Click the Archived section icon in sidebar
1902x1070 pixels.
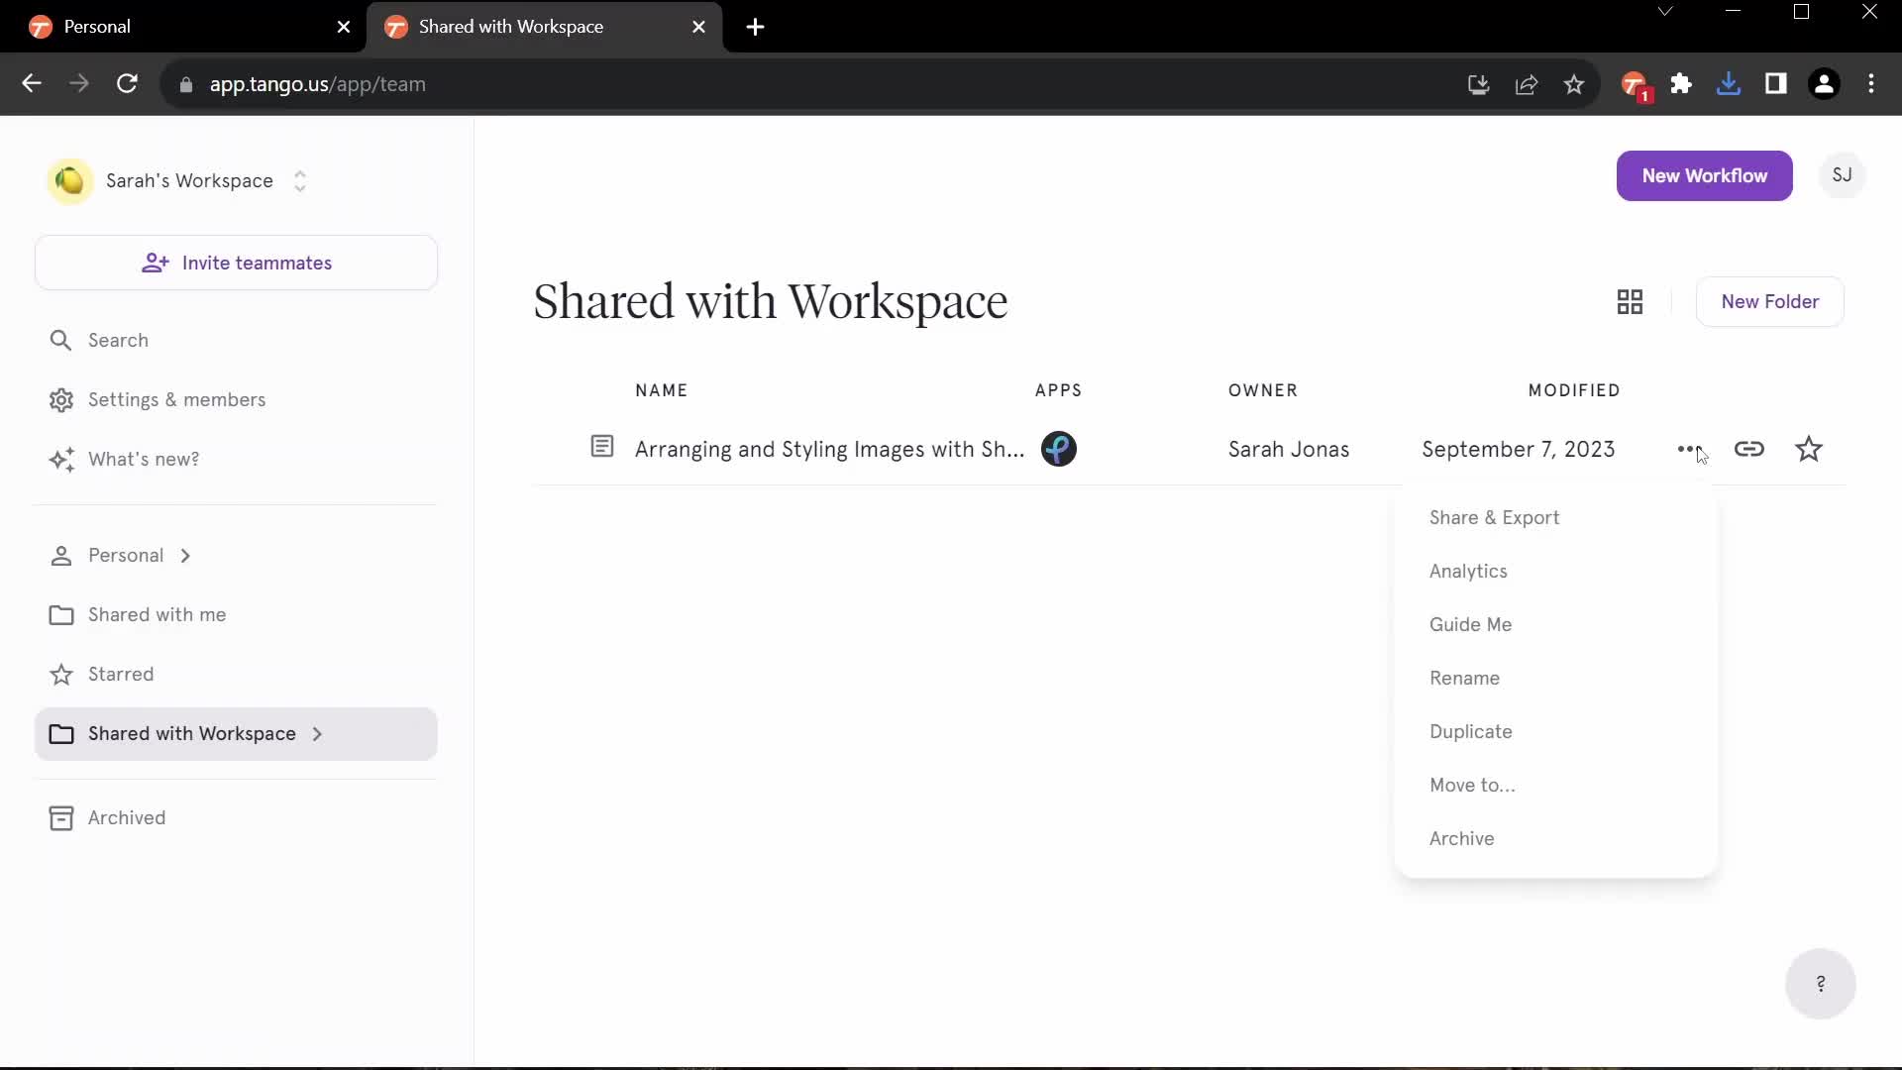[x=60, y=817]
